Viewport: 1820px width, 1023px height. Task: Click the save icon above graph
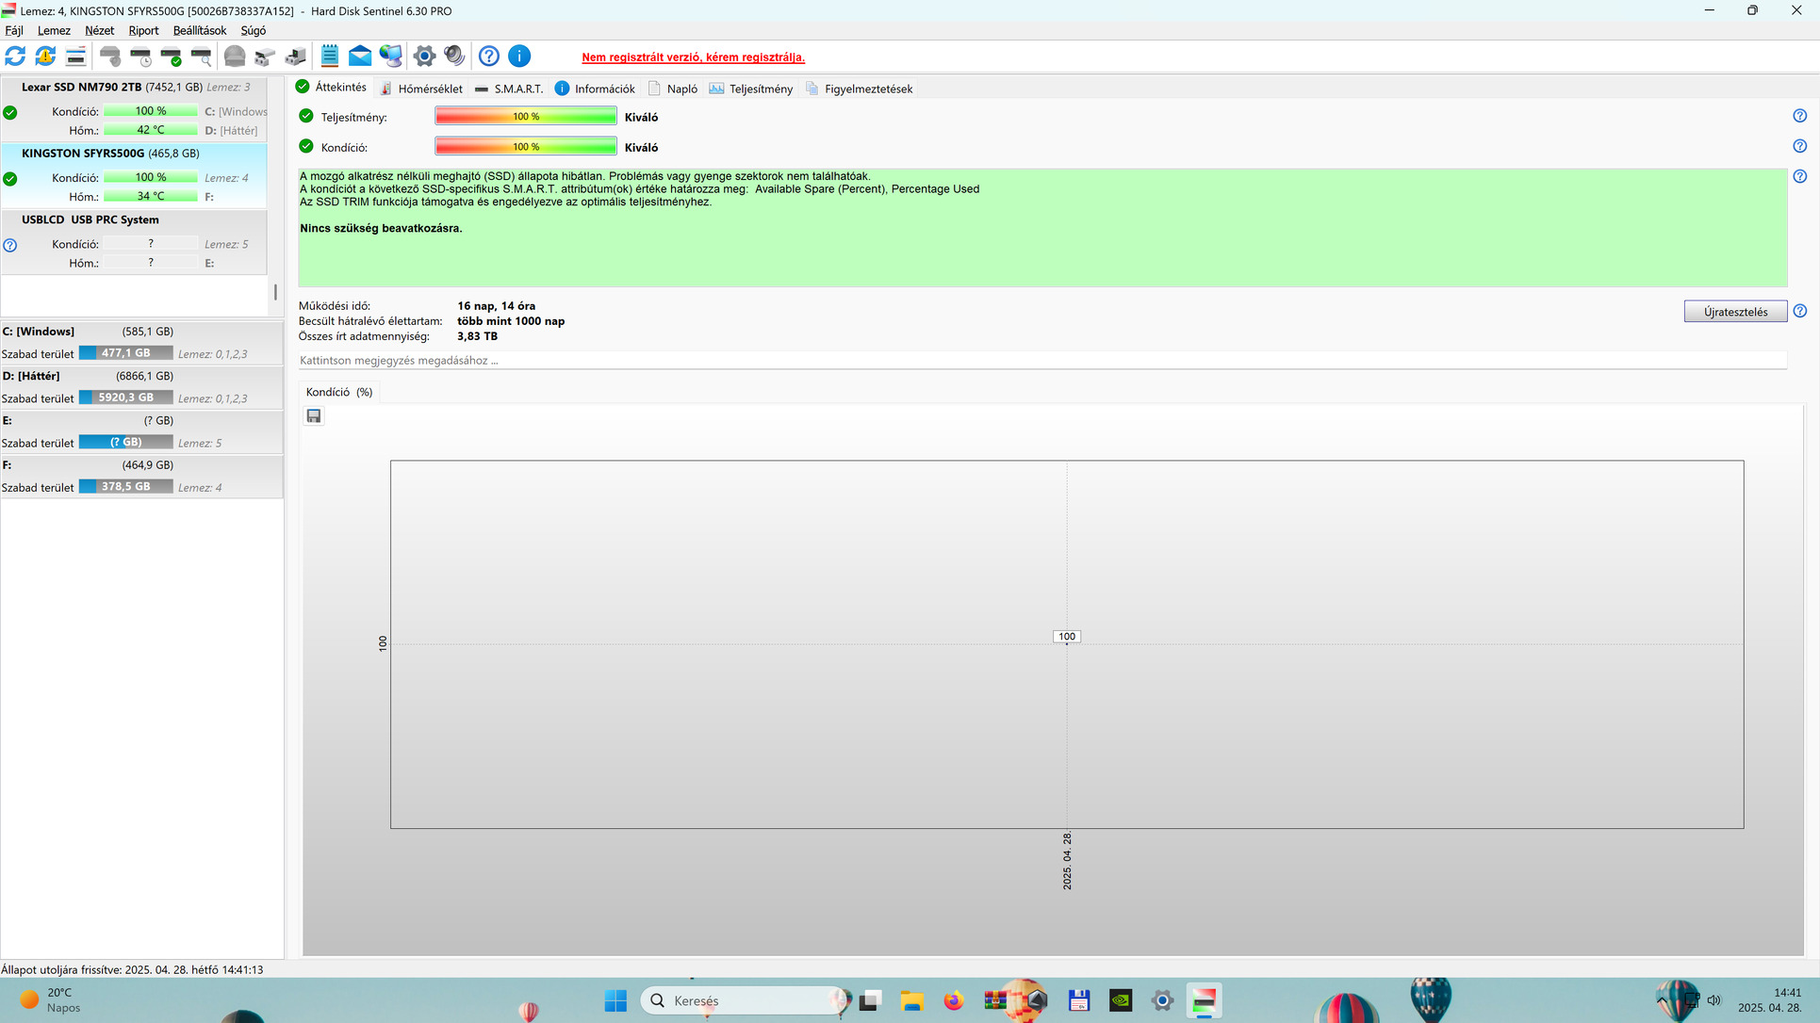[314, 416]
